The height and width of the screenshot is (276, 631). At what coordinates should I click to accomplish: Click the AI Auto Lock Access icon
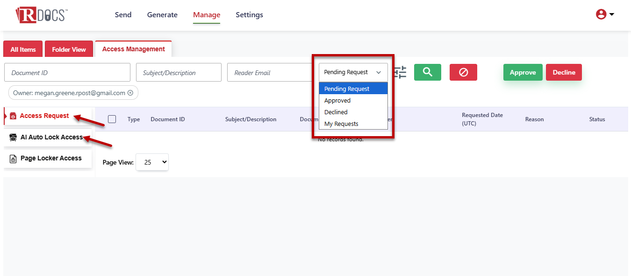[x=13, y=138]
